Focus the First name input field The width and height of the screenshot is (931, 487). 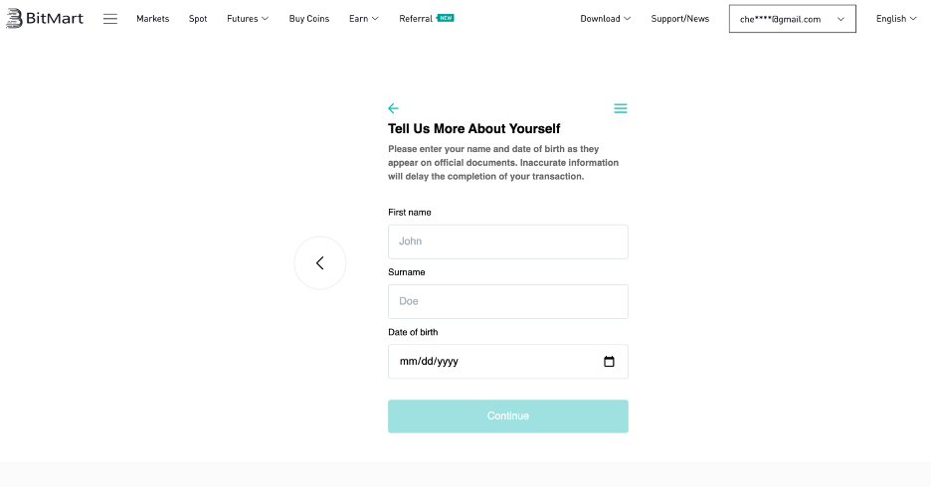(507, 242)
